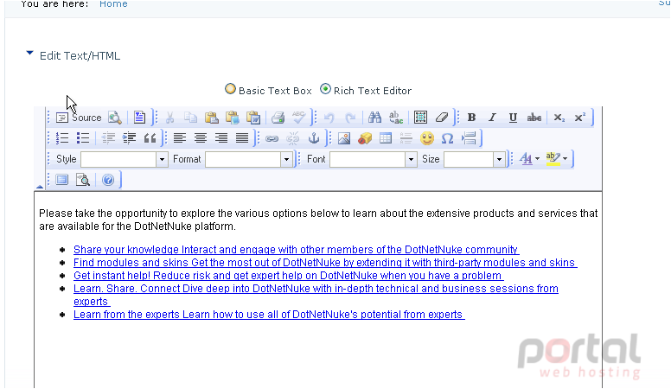Align text left
Screen dimensions: 671x389
click(x=180, y=138)
